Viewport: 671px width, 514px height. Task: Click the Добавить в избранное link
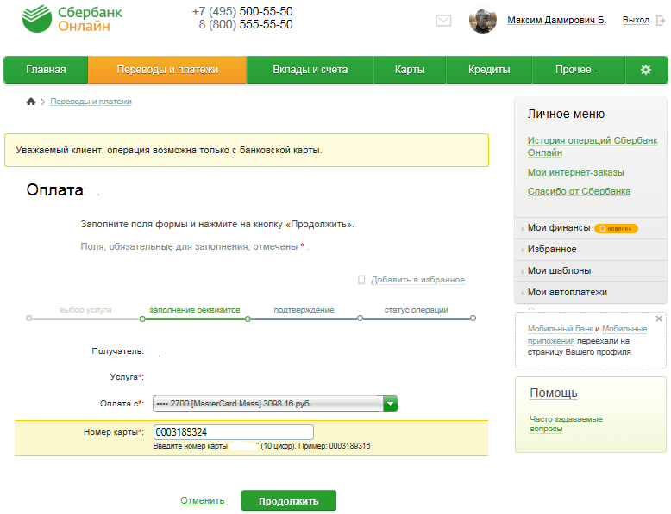point(417,280)
